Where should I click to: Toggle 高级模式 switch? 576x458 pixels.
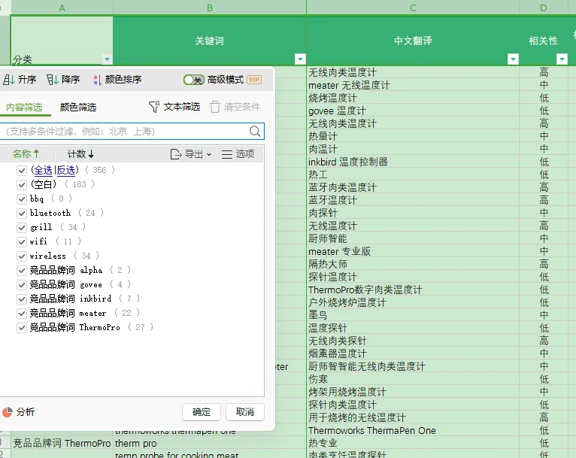(193, 79)
